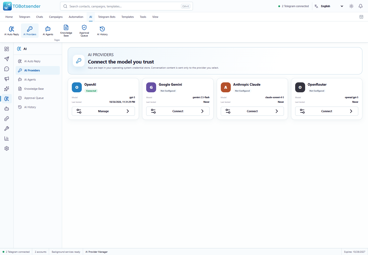Open the copy-pages Templates icon in the left rail
The height and width of the screenshot is (255, 368).
[x=7, y=119]
